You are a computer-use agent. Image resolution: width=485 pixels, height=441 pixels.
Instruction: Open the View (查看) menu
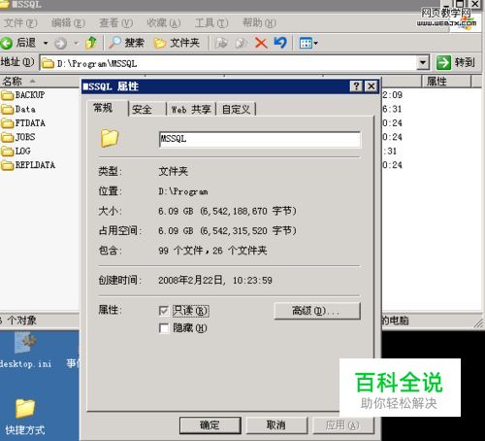click(x=115, y=23)
